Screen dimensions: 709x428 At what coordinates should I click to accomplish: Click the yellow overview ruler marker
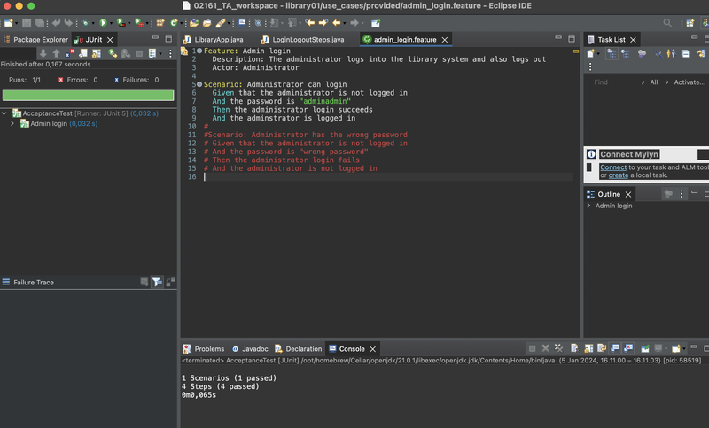click(x=576, y=51)
